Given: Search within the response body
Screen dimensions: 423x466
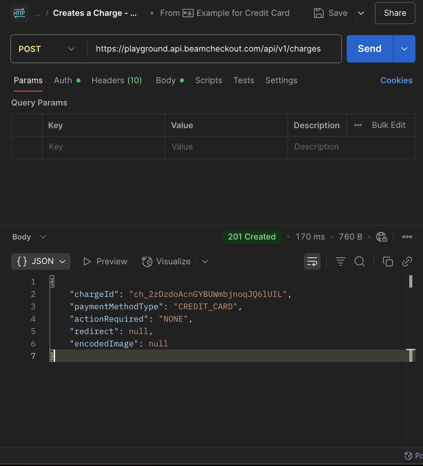Looking at the screenshot, I should 360,262.
